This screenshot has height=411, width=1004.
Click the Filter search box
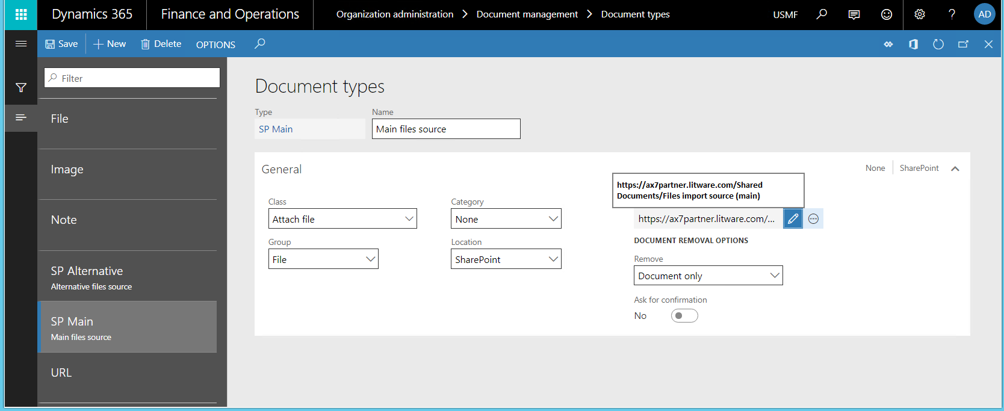132,78
